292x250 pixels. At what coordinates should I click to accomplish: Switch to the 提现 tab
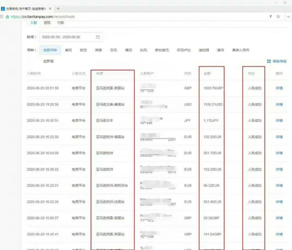pyautogui.click(x=47, y=23)
